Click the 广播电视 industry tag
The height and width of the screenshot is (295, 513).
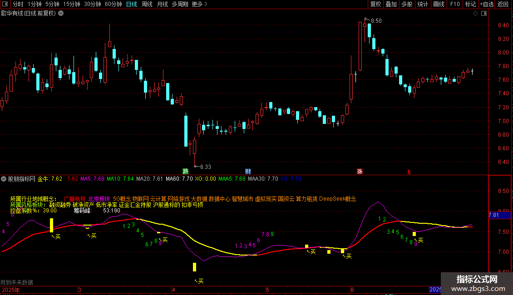[x=74, y=199]
